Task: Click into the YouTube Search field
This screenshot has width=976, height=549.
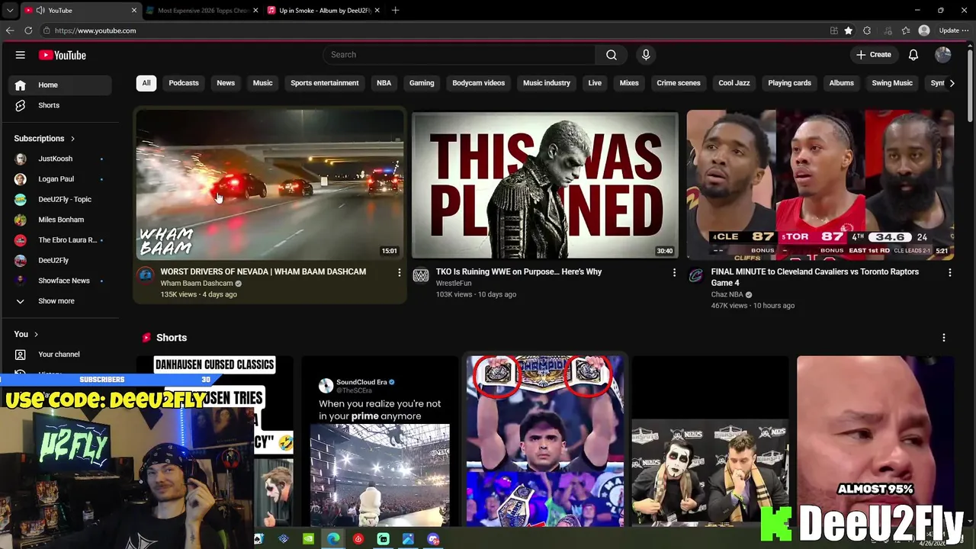Action: pos(459,55)
